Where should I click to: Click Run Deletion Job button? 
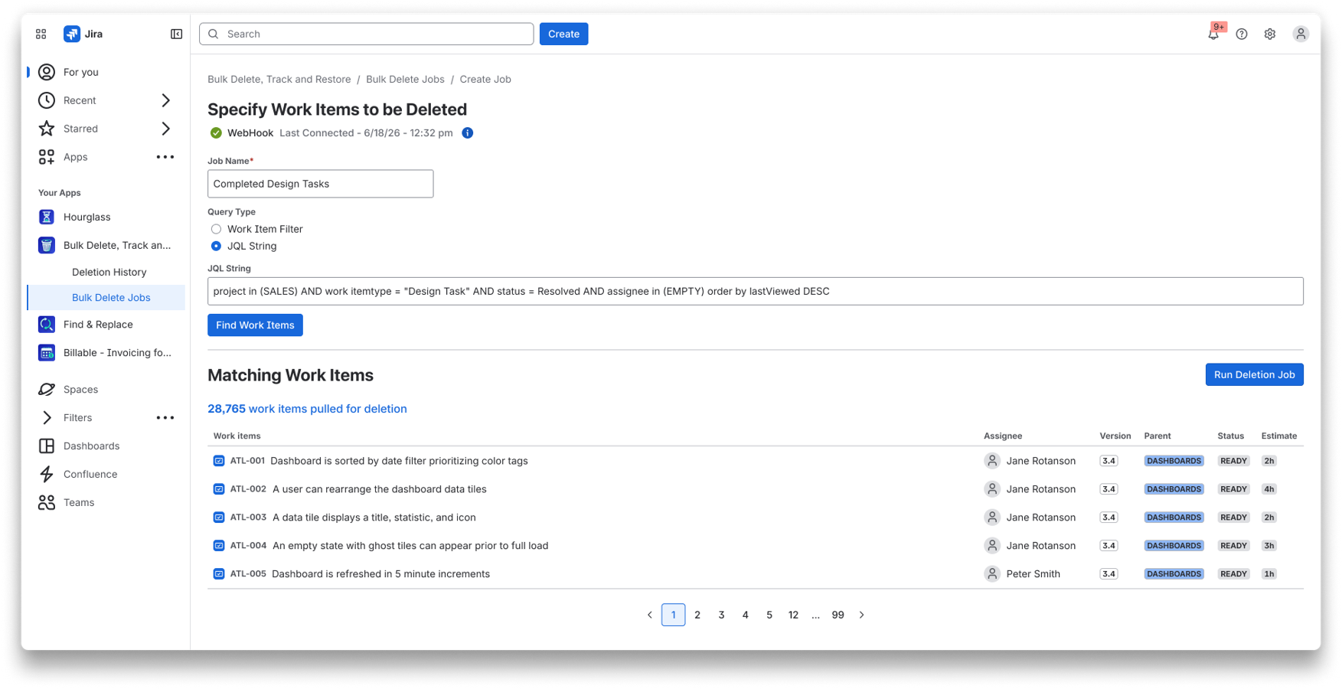(x=1254, y=374)
